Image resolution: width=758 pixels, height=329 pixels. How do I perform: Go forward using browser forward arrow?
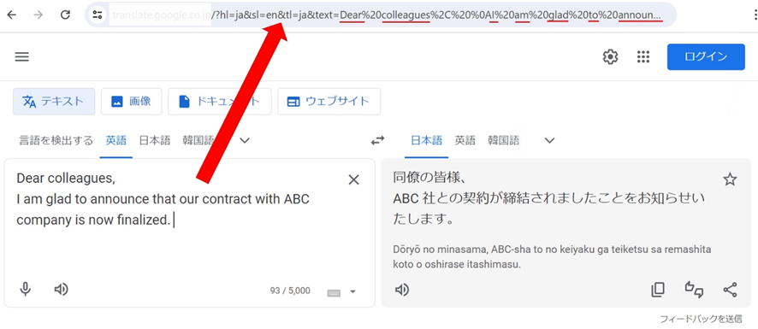point(38,15)
